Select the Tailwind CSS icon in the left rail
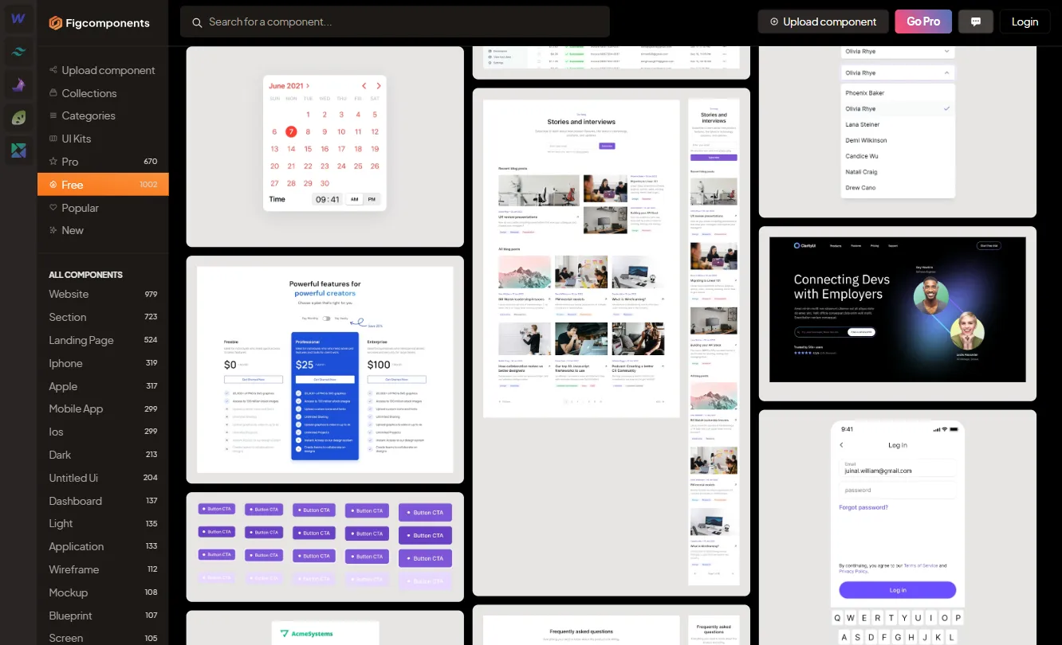Screen dimensions: 1062x645 18,51
